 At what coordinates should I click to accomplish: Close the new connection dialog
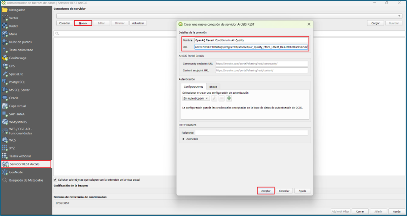309,24
